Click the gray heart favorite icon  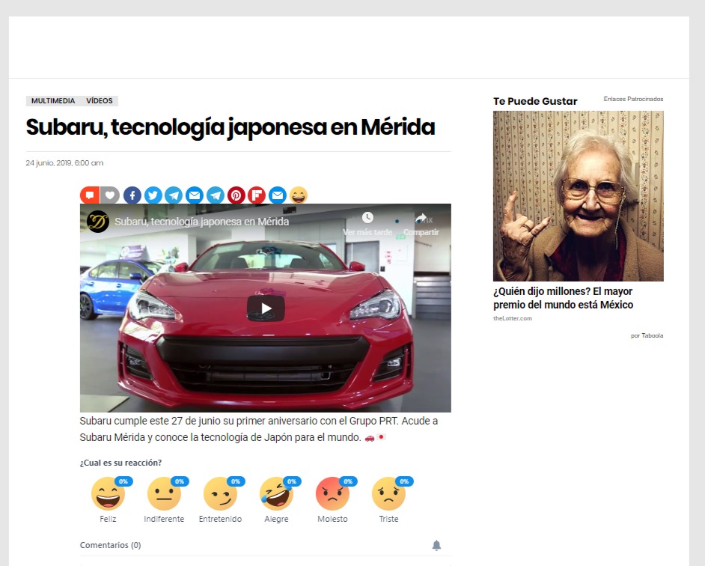[x=110, y=195]
